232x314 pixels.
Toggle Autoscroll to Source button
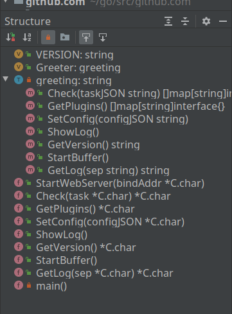[x=86, y=37]
